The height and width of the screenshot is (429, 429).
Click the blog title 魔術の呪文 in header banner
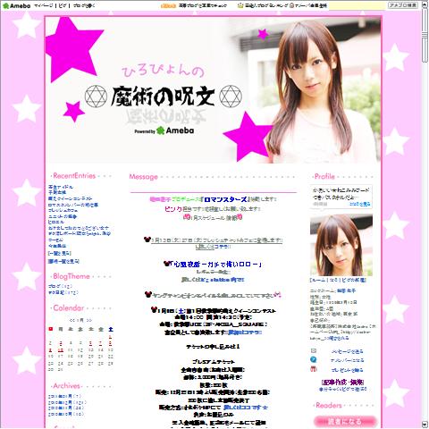(x=164, y=97)
